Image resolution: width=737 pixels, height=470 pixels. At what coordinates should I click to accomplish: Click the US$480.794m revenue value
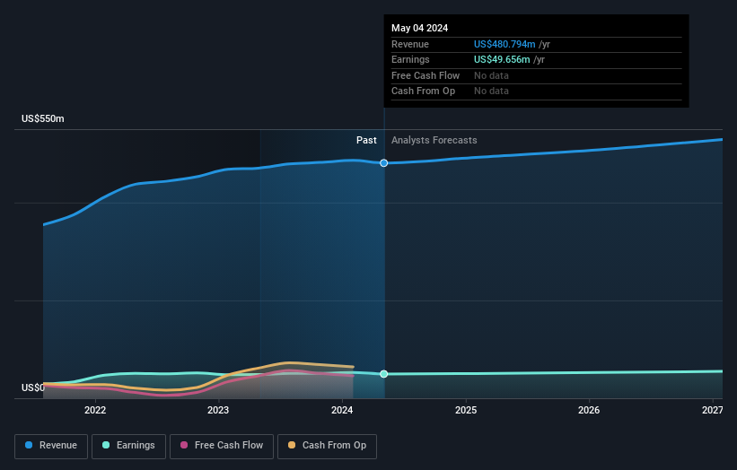point(504,44)
